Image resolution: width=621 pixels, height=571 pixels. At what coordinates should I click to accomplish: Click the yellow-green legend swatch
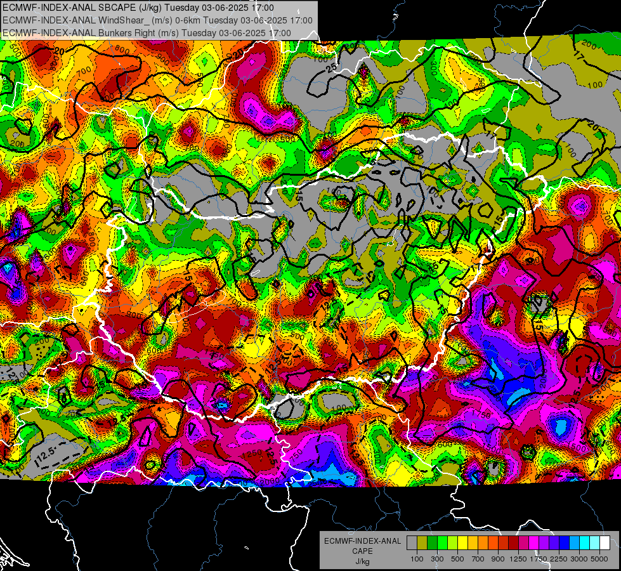(452, 543)
